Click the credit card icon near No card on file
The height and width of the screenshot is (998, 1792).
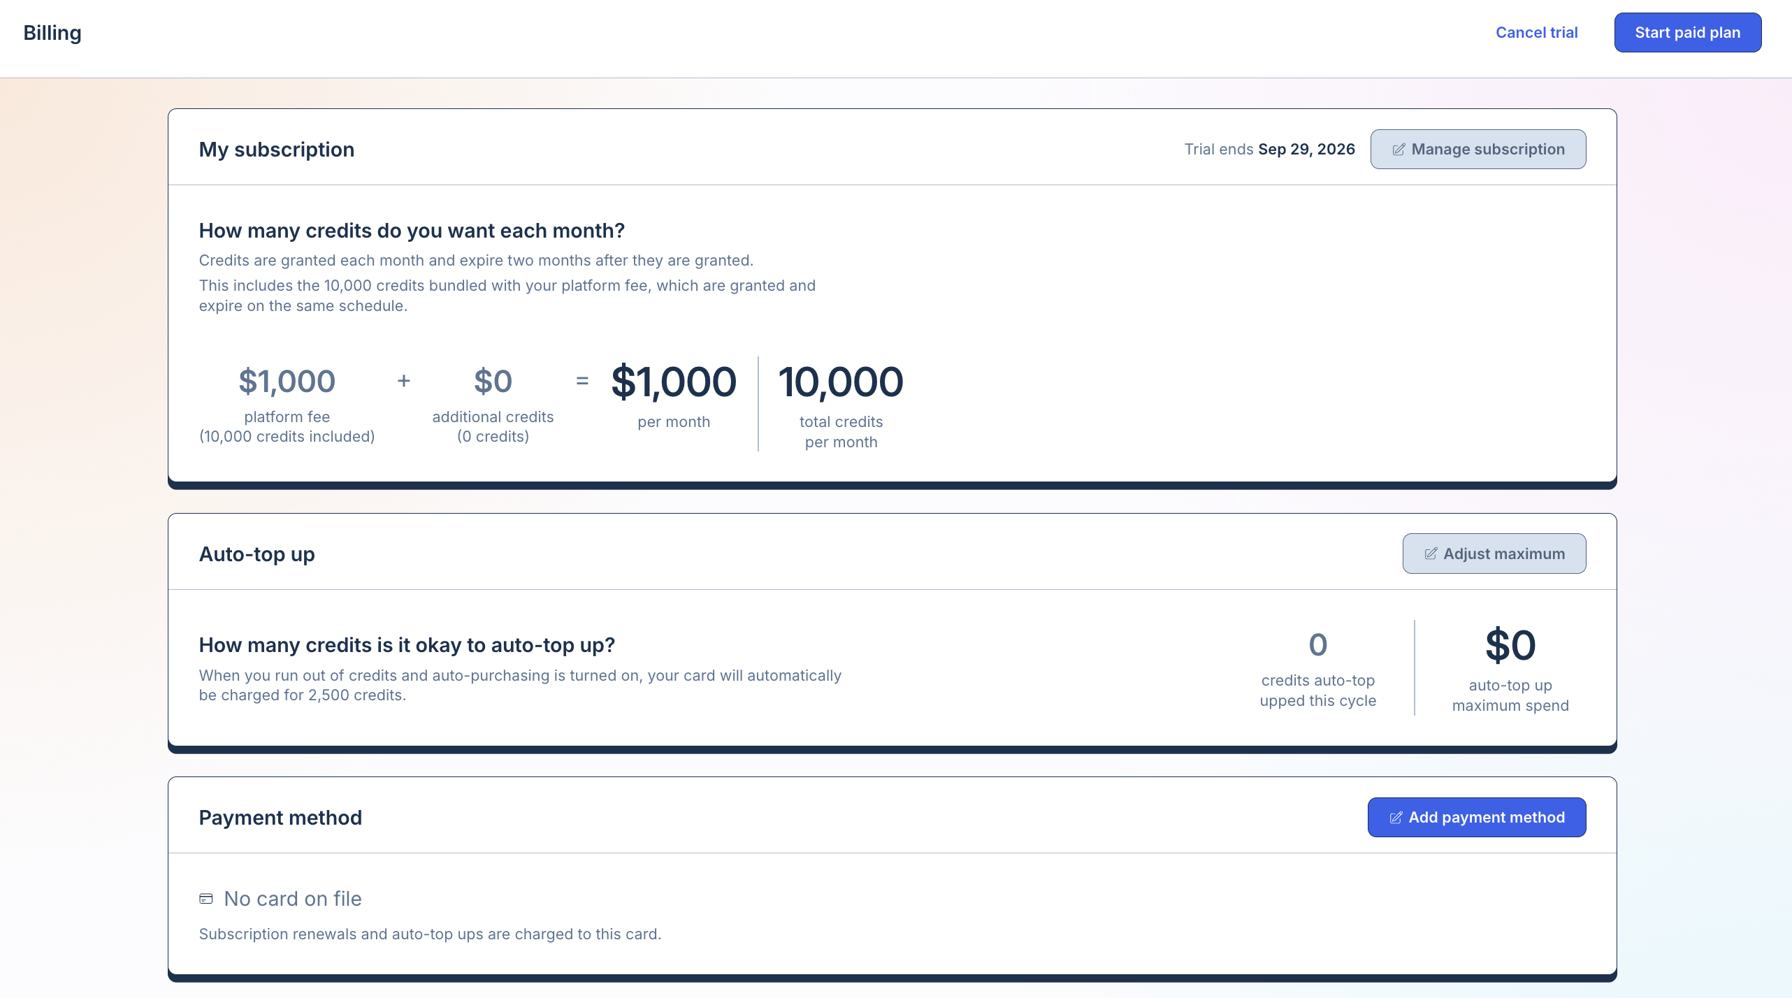(206, 899)
